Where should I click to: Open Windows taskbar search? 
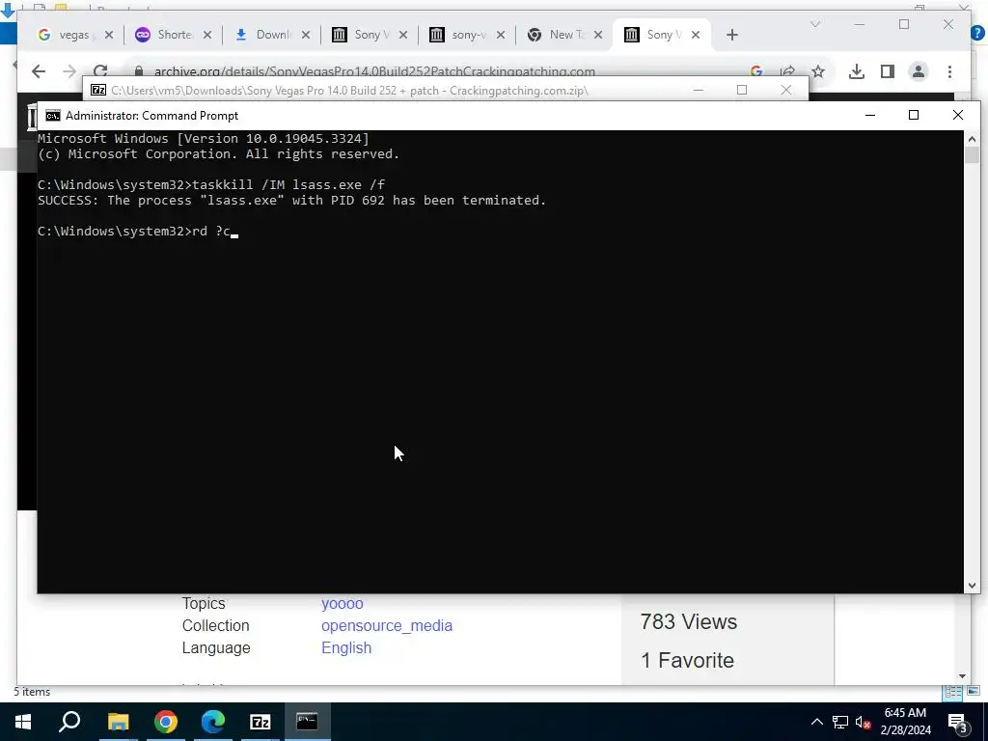pyautogui.click(x=69, y=722)
